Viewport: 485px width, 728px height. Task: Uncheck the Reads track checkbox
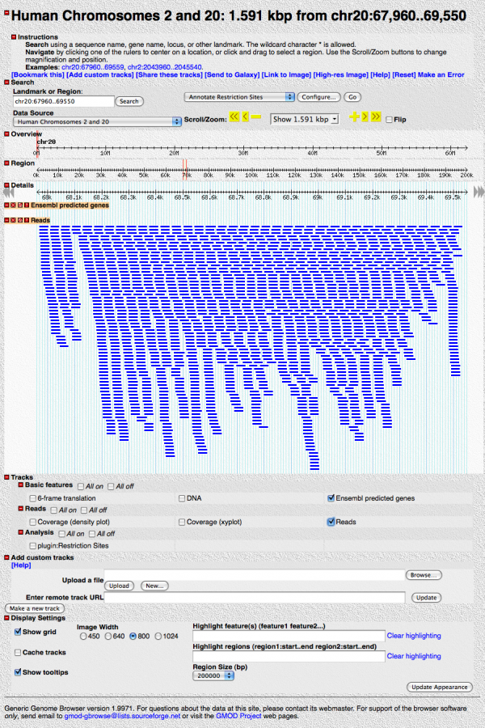(331, 522)
